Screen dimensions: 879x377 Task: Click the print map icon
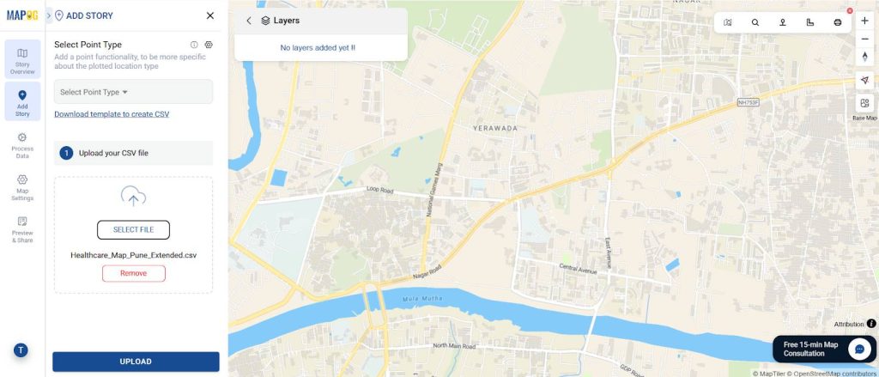click(x=838, y=22)
